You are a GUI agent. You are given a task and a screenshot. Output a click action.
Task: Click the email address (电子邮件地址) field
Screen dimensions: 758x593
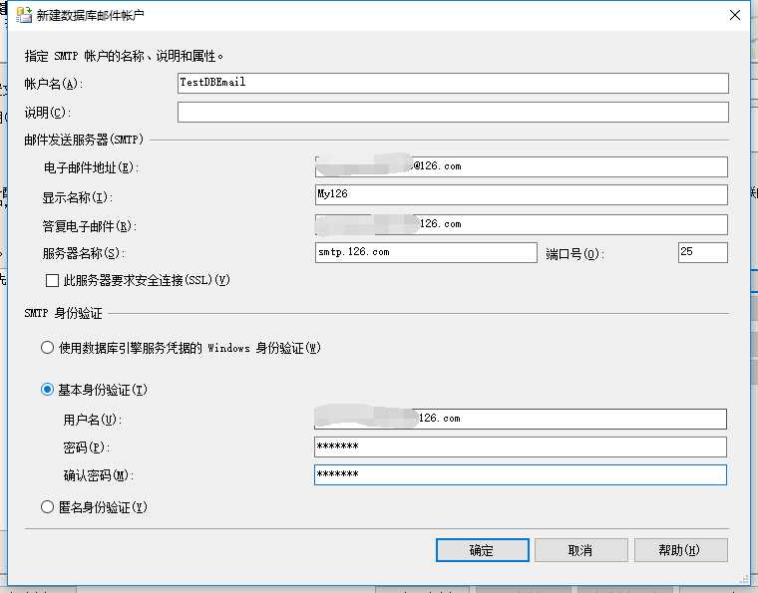click(x=521, y=166)
